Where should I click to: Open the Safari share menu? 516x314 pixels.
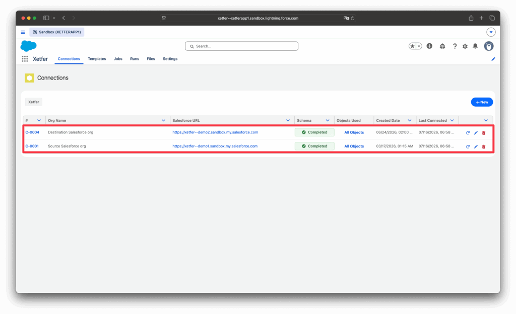(x=471, y=18)
